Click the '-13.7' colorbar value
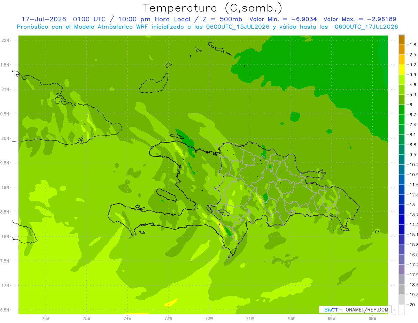This screenshot has width=418, height=323. coord(412,214)
